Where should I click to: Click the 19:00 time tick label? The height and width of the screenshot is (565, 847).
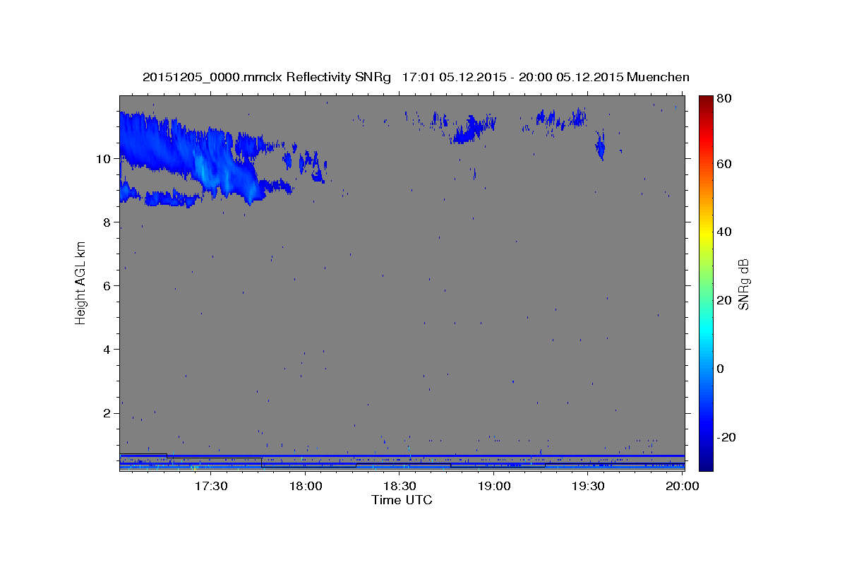(494, 486)
